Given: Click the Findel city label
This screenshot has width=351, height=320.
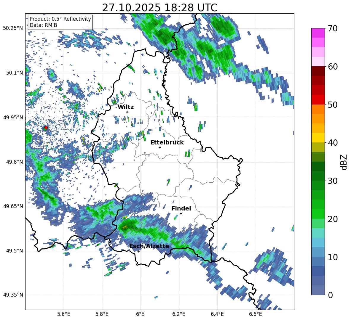Looking at the screenshot, I should tap(181, 208).
